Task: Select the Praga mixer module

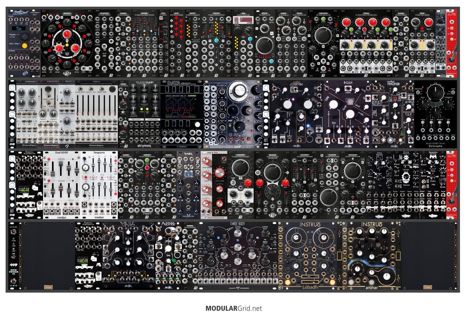Action: pyautogui.click(x=366, y=44)
